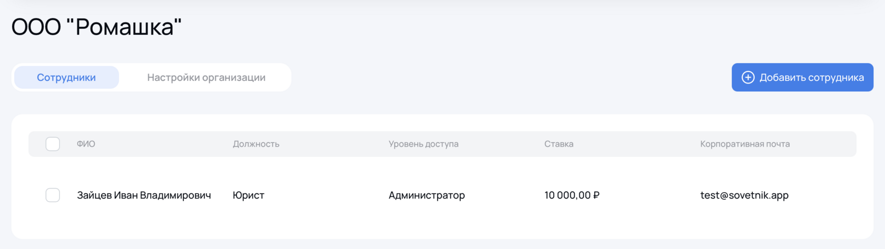Check the box for Зайцев Иван Владимирович
The image size is (885, 249).
53,195
